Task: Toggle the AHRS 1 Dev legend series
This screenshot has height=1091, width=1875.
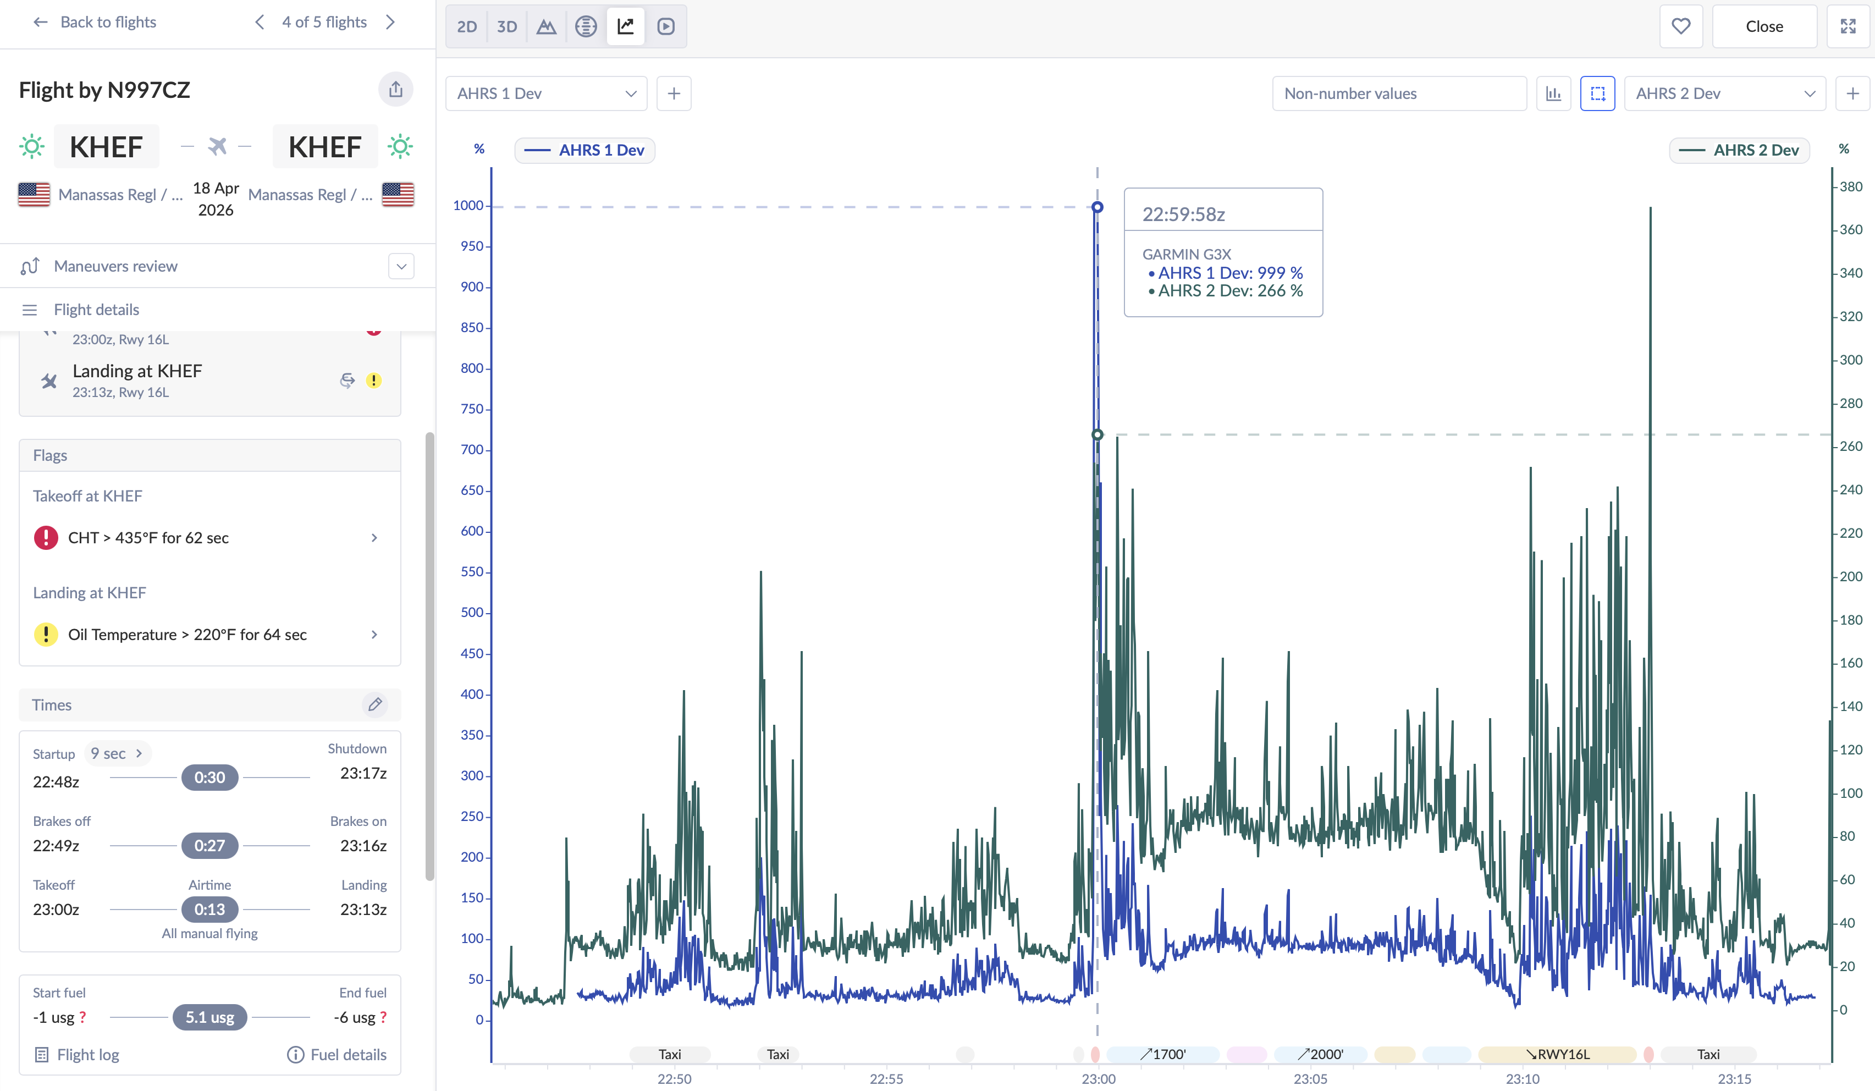Action: [x=585, y=150]
